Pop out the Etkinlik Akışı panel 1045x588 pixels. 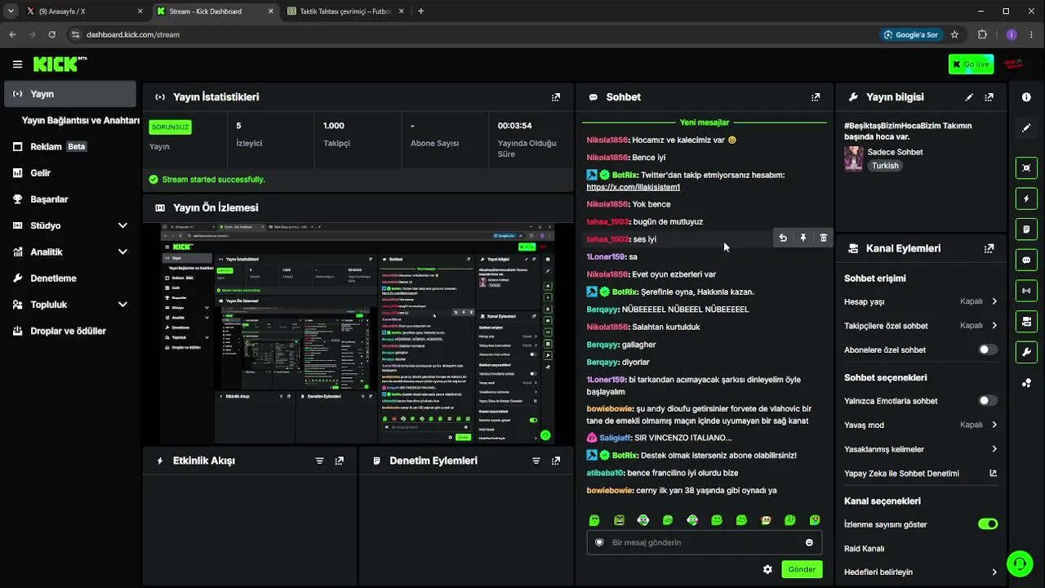340,461
